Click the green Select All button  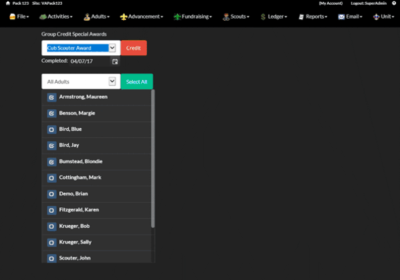coord(137,81)
